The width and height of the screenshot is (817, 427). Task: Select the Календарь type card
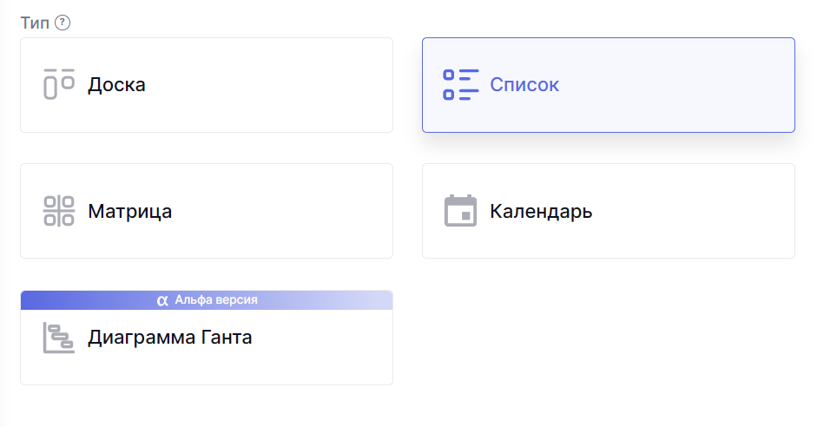(x=608, y=211)
